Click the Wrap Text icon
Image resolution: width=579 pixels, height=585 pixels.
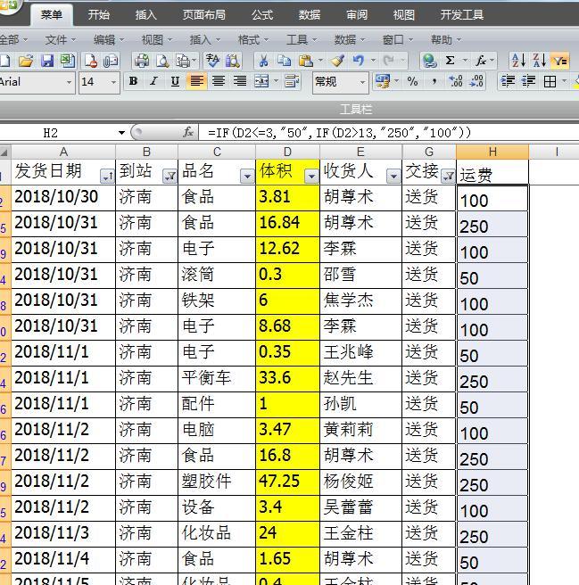(x=292, y=81)
